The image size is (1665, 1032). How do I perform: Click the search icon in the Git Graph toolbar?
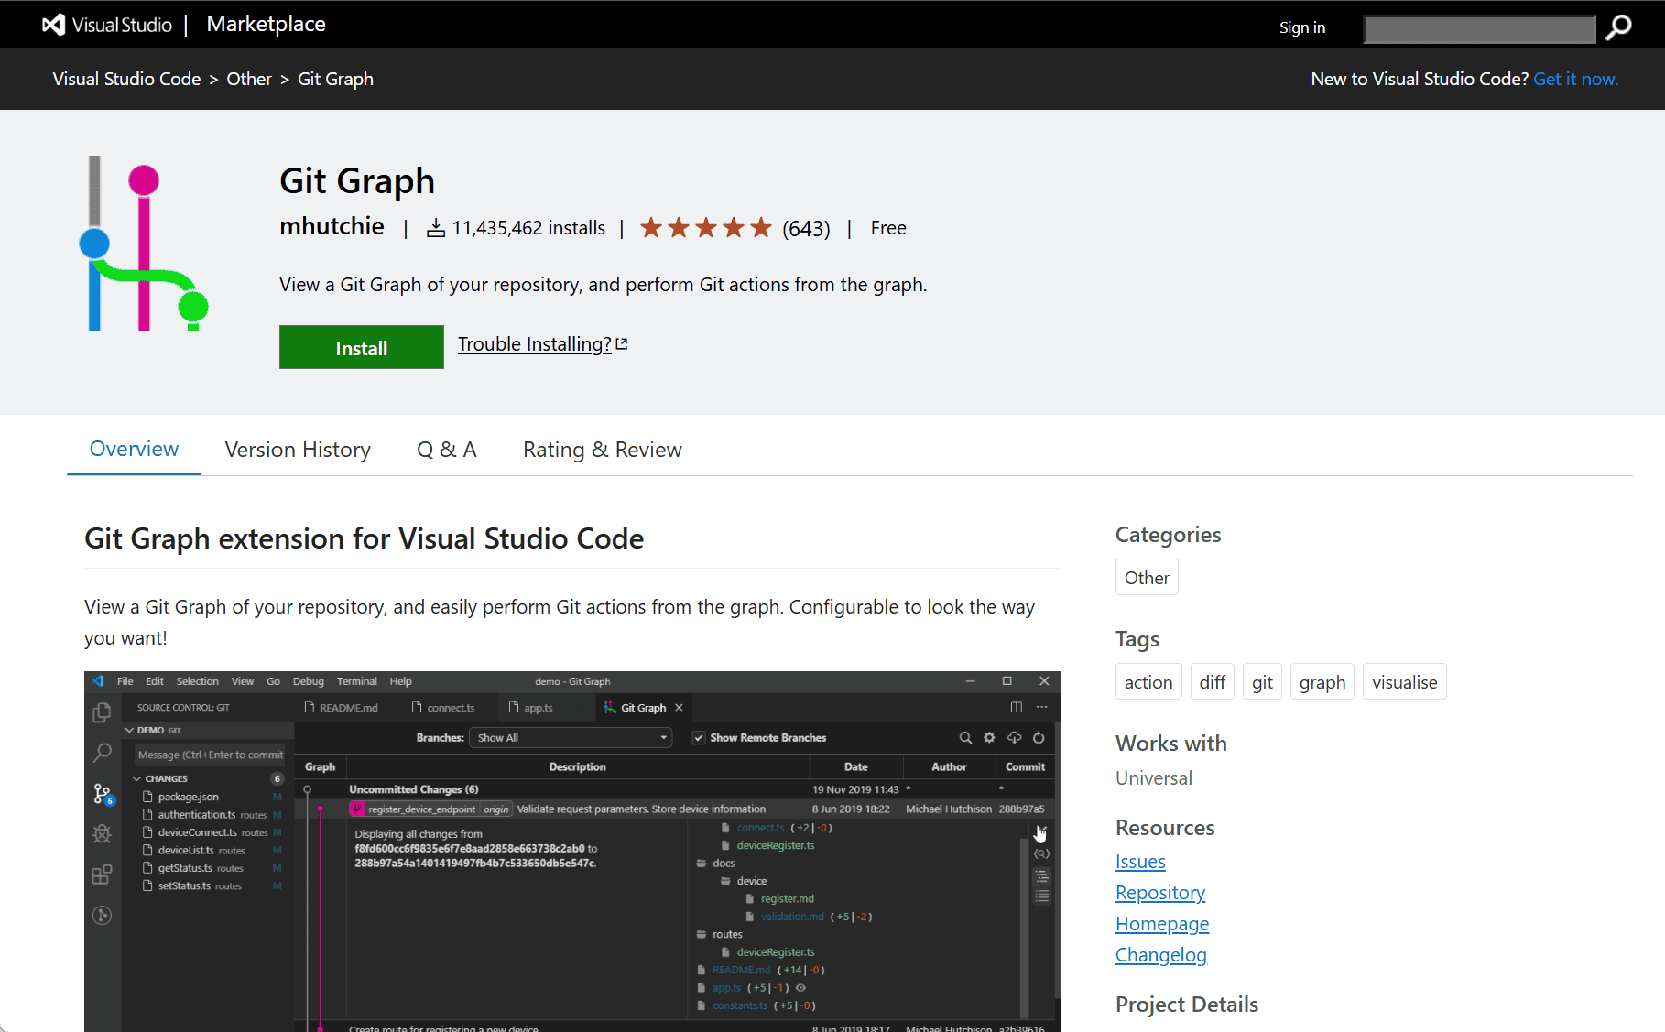(x=965, y=737)
